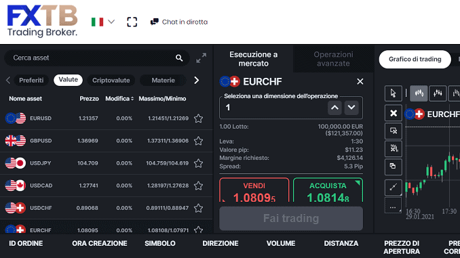Select the trend line drawing tool
This screenshot has width=460, height=258.
(x=394, y=188)
